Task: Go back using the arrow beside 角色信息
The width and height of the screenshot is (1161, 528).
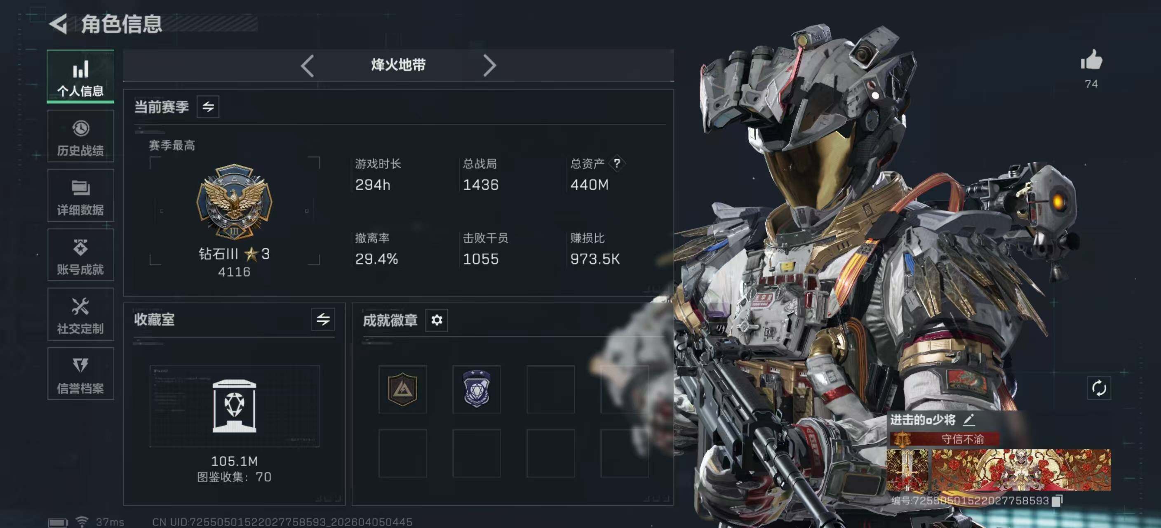Action: (58, 24)
